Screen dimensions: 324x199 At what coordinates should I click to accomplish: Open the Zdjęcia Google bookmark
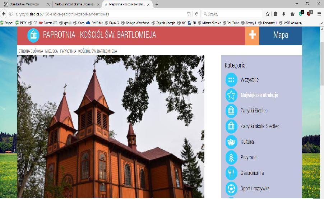tap(163, 23)
